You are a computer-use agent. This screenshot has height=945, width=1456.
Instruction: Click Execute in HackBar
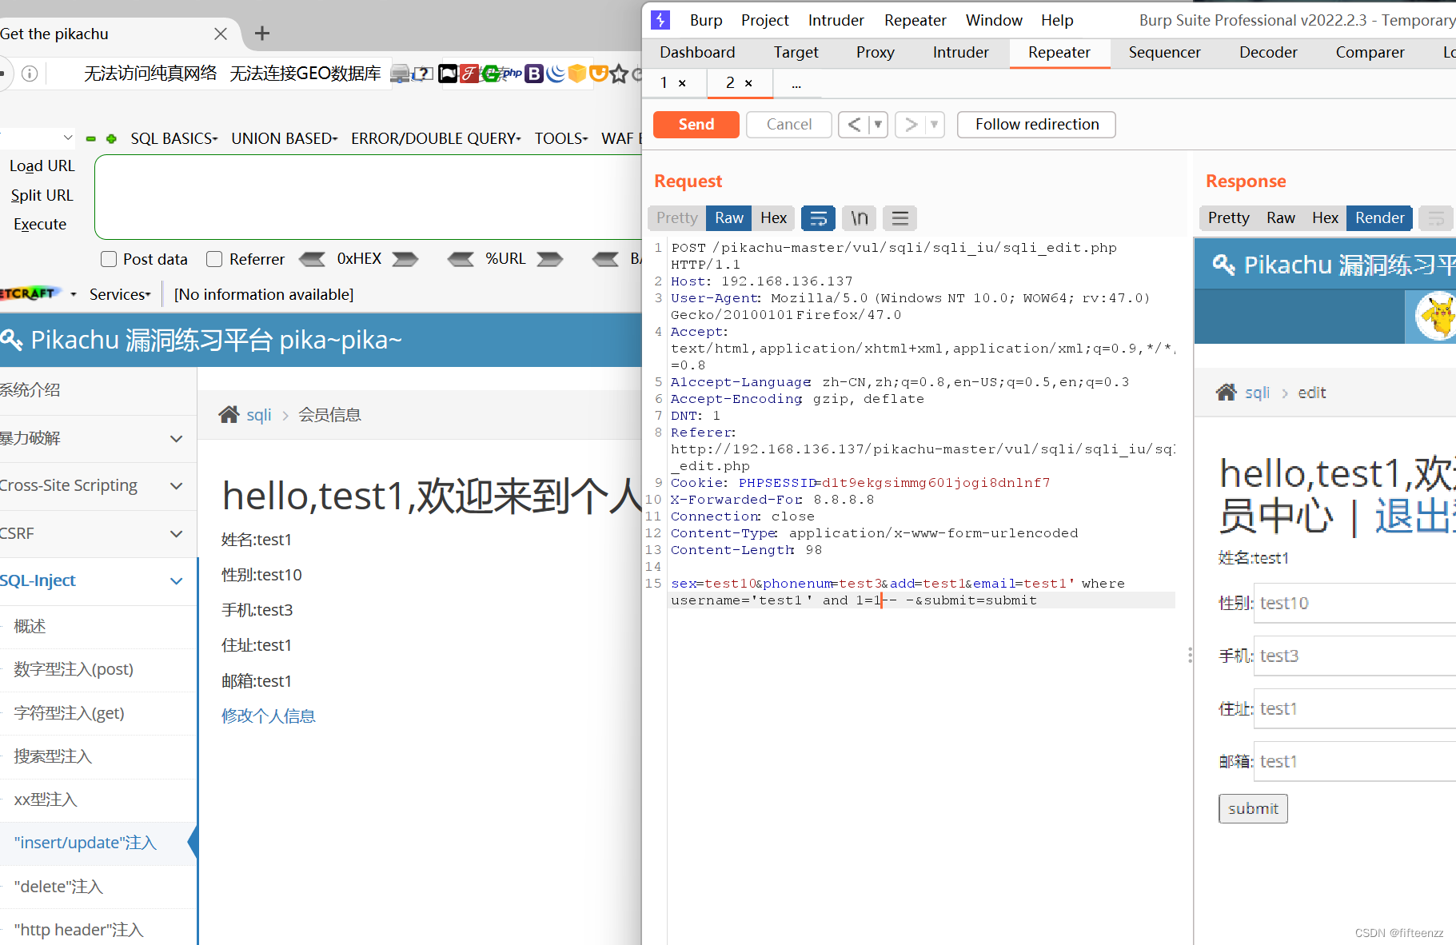[x=40, y=224]
